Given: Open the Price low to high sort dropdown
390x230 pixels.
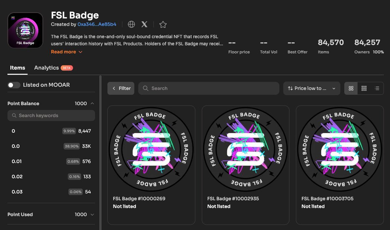Looking at the screenshot, I should tap(312, 88).
